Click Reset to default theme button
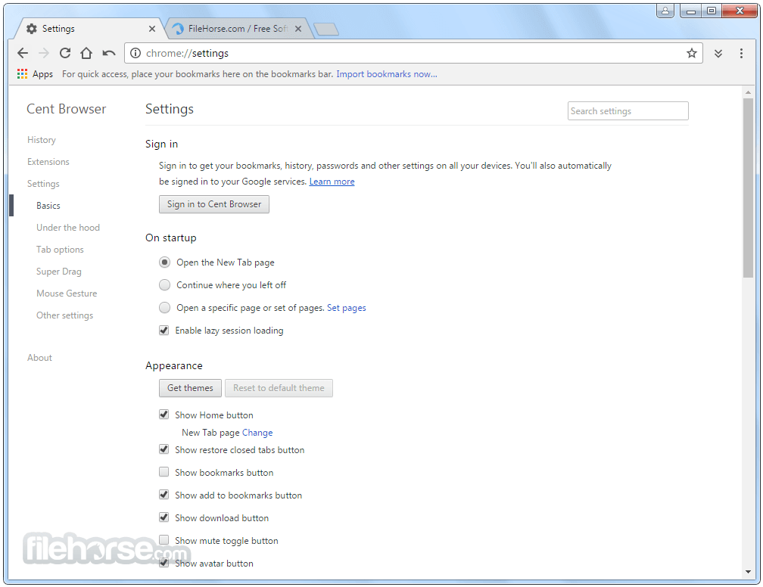 tap(279, 388)
